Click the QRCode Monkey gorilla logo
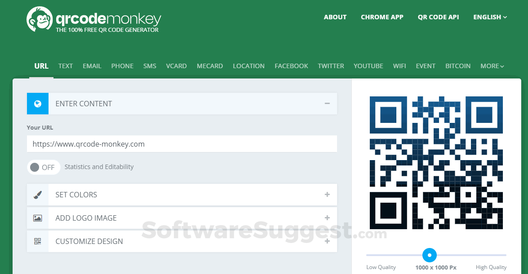528x274 pixels. point(40,19)
